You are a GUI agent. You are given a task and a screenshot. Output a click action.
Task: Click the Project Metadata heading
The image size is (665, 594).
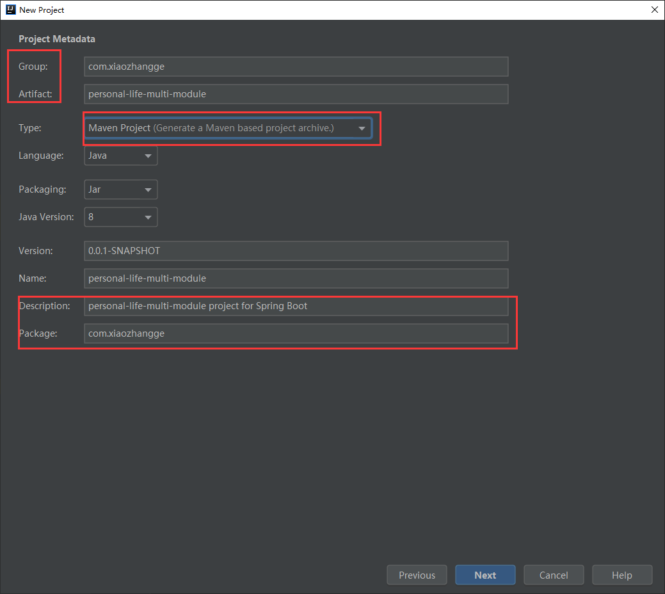click(57, 39)
